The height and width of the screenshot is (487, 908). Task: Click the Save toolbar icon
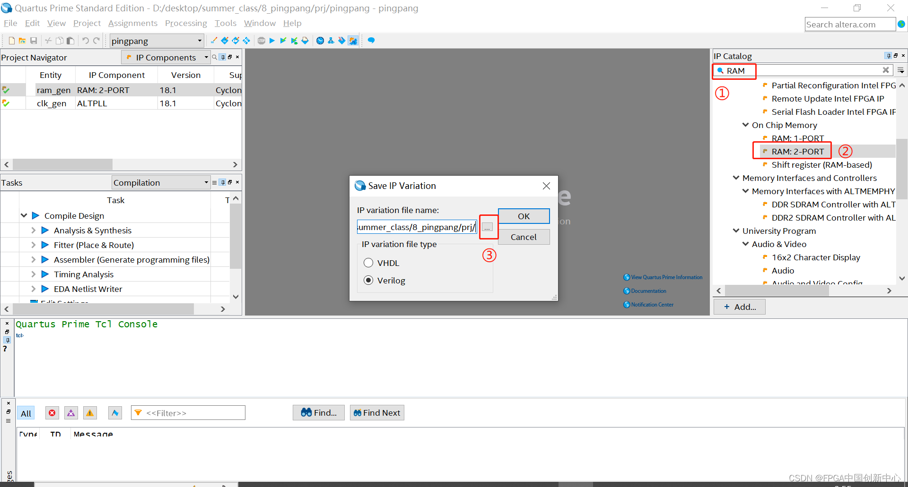(x=34, y=41)
